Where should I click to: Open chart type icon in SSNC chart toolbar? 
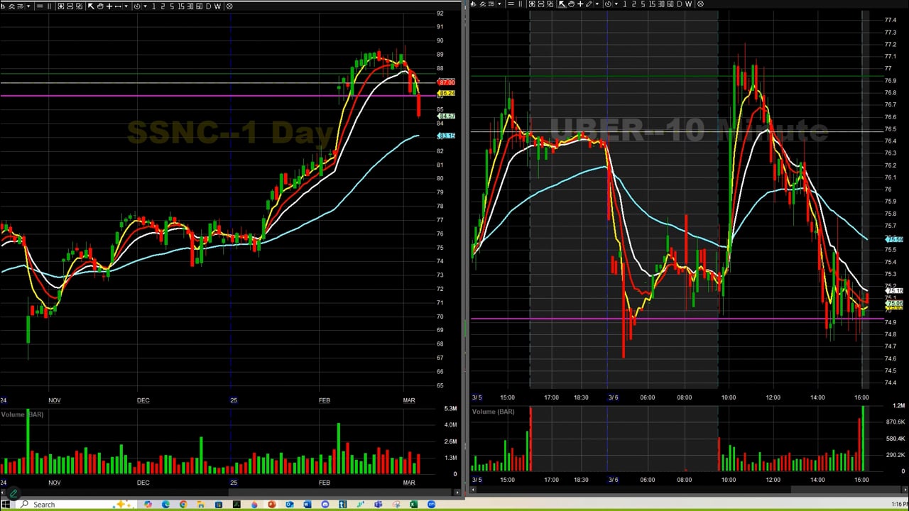pyautogui.click(x=3, y=6)
